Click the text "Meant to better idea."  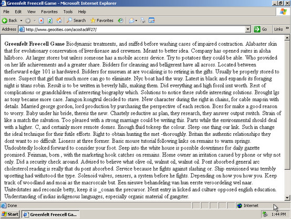point(166,51)
